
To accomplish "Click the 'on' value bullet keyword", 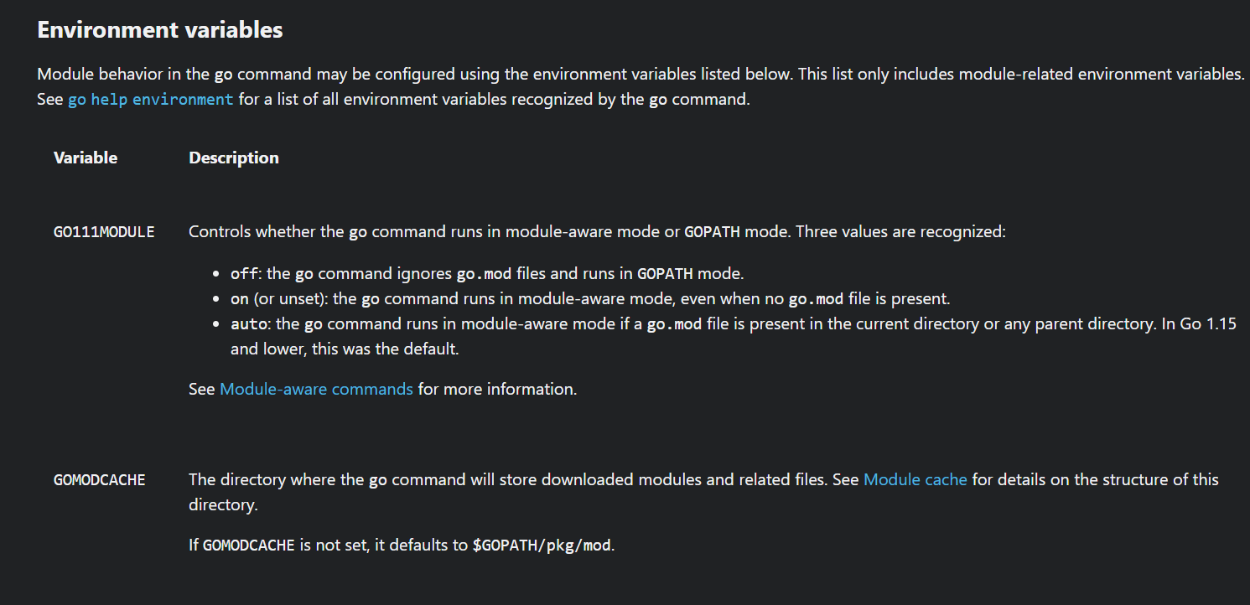I will pos(240,298).
